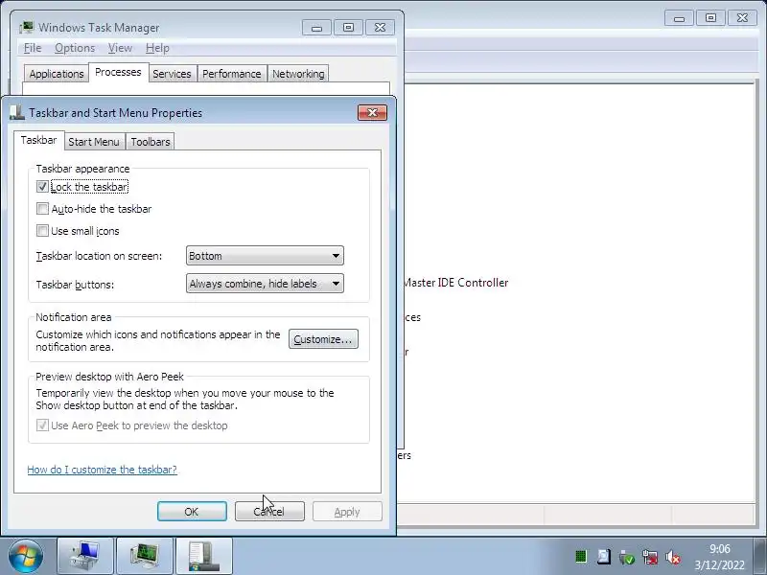Open the Device Manager taskbar button
Viewport: 767px width, 575px height.
85,556
